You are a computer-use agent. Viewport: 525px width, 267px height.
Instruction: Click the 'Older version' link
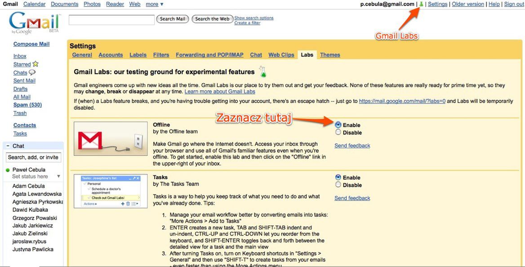(468, 4)
